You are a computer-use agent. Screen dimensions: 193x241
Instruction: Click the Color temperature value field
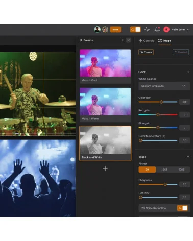184,140
